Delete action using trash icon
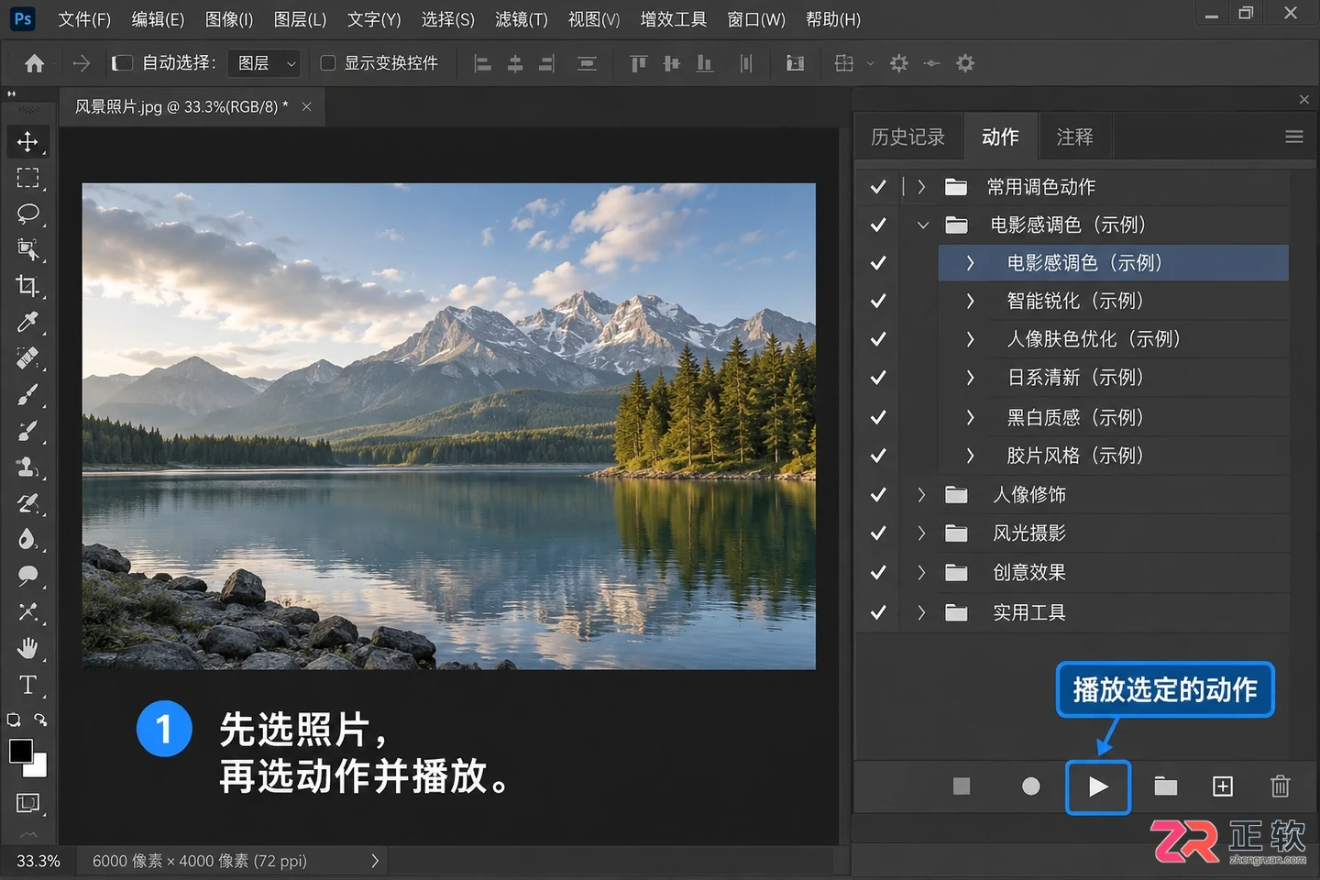1320x880 pixels. [1281, 786]
